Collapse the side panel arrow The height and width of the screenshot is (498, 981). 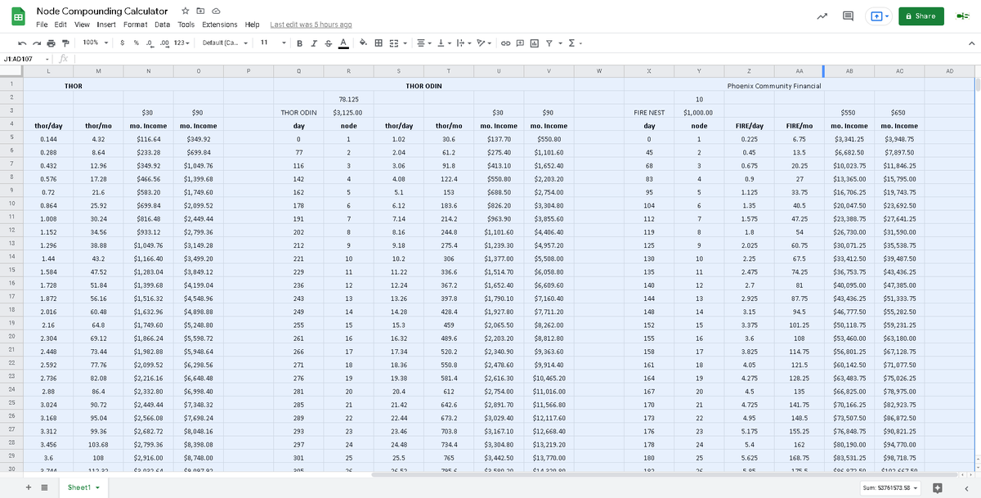[x=967, y=488]
